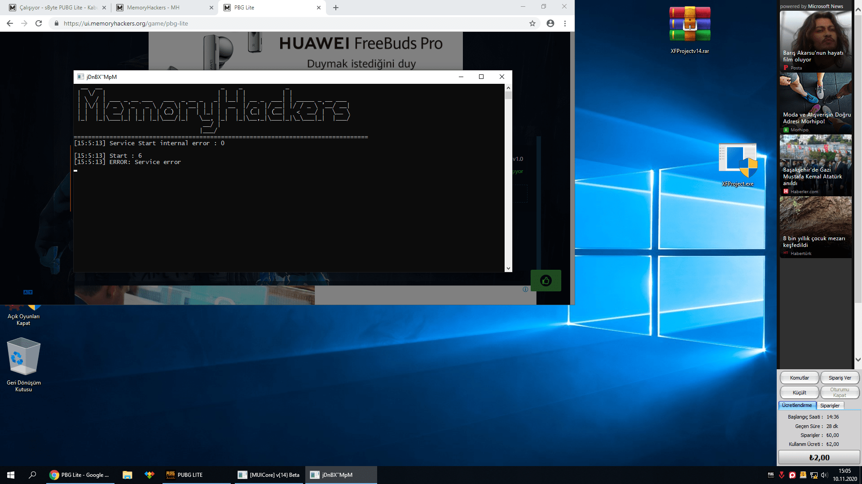Click the green thumbs-up button on page
Screen dimensions: 862x484
click(546, 281)
